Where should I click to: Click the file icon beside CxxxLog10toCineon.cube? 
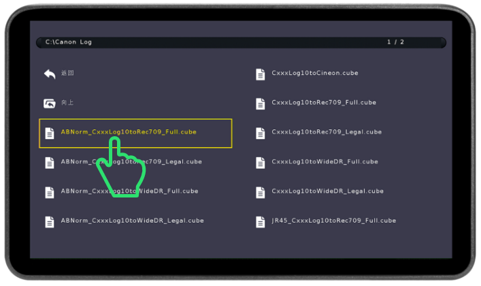coord(260,74)
